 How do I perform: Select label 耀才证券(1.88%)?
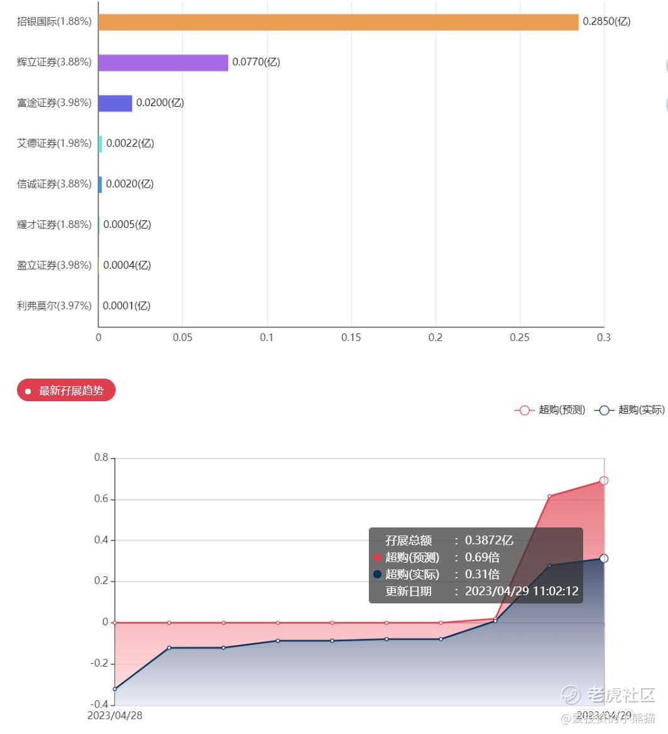[54, 225]
